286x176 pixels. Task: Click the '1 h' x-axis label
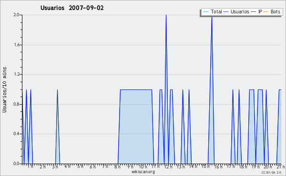pos(31,166)
